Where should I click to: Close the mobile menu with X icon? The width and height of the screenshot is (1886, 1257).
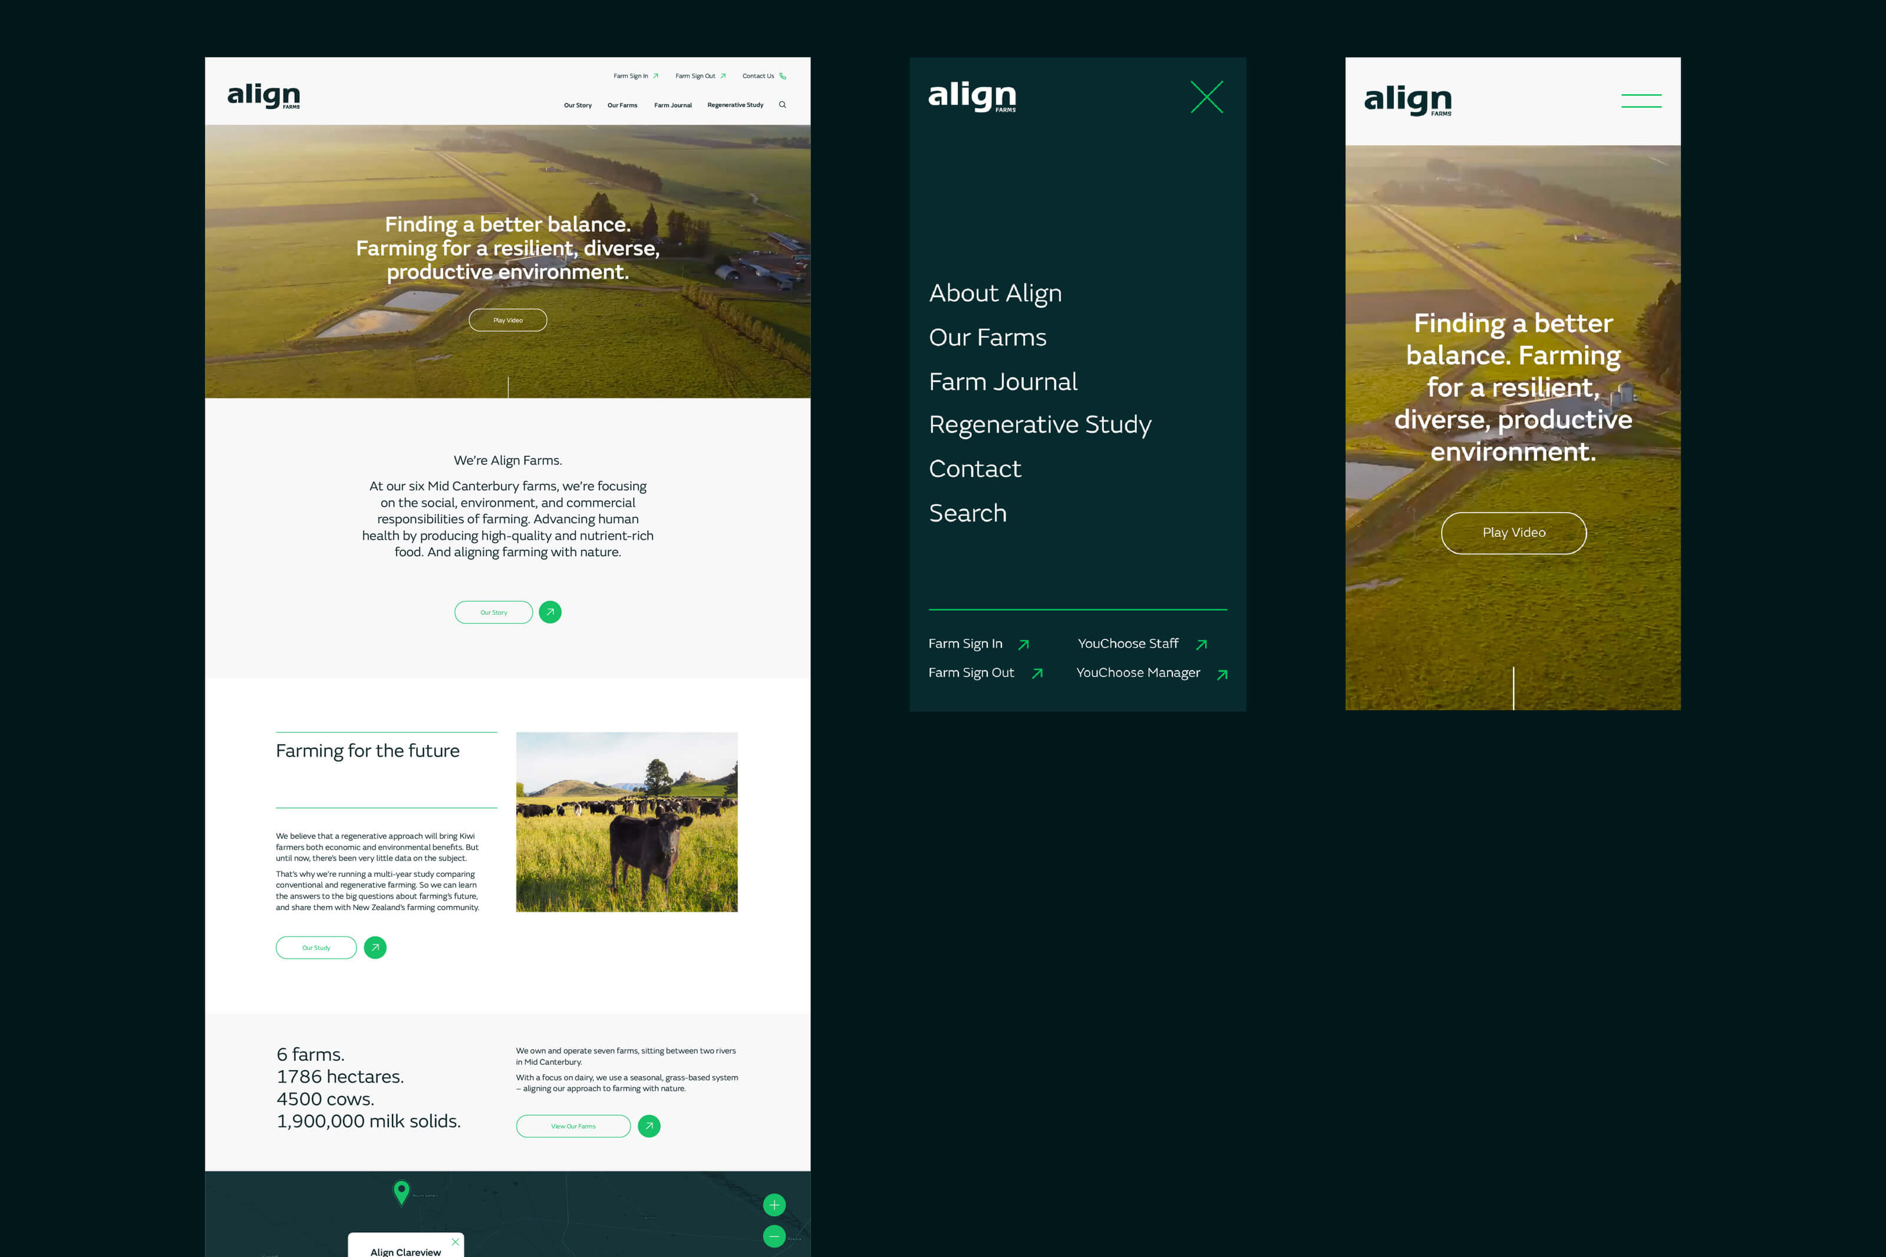(1206, 97)
